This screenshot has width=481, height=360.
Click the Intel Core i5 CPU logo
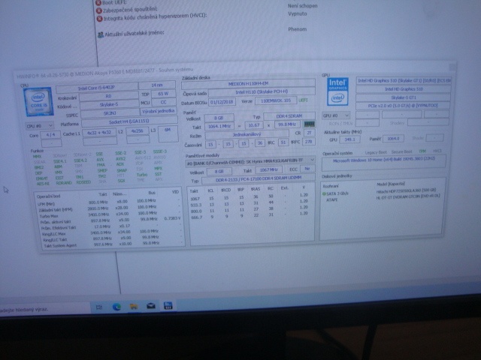pyautogui.click(x=38, y=102)
